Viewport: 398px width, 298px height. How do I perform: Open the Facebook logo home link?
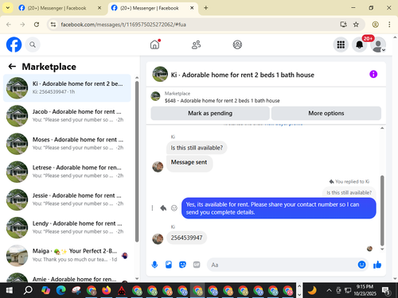(14, 45)
